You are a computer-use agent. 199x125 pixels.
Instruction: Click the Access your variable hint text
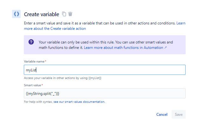(x=63, y=78)
